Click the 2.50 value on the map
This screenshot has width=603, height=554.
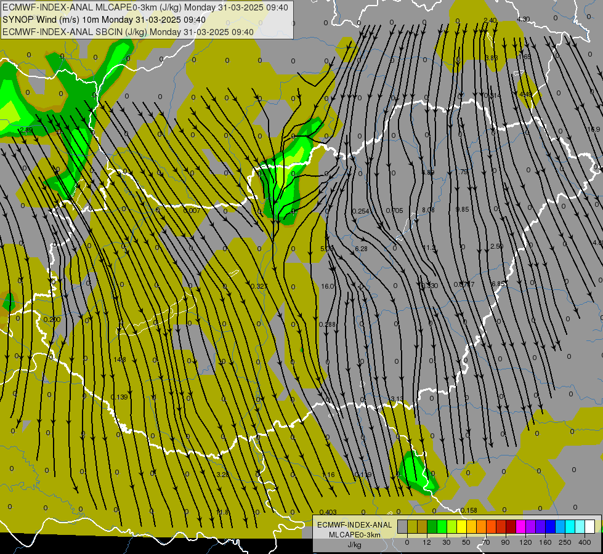(496, 246)
